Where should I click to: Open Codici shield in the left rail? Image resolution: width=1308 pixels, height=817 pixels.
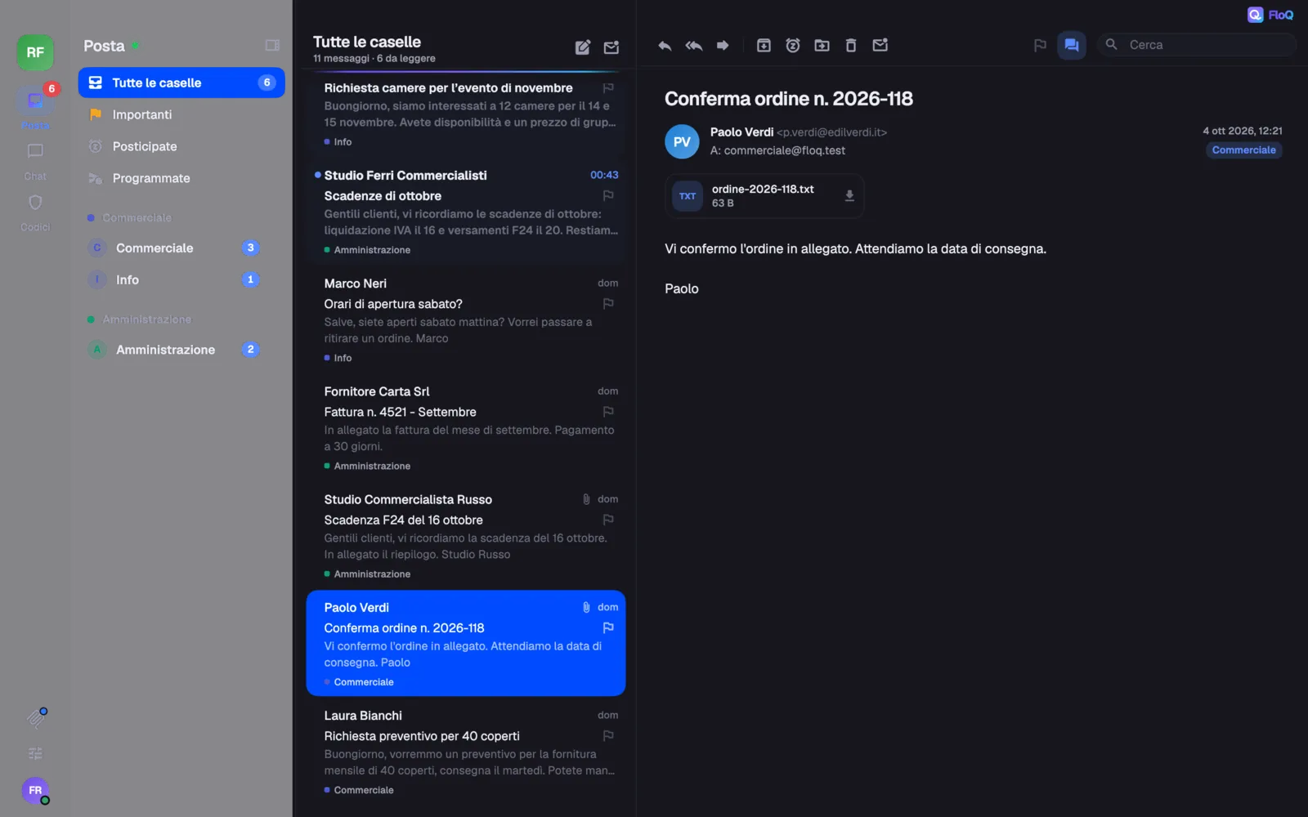pos(35,212)
